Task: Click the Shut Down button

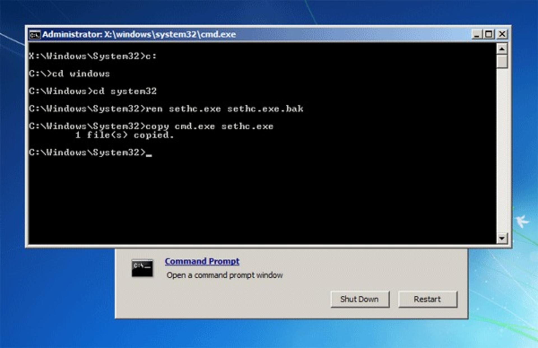Action: 360,299
